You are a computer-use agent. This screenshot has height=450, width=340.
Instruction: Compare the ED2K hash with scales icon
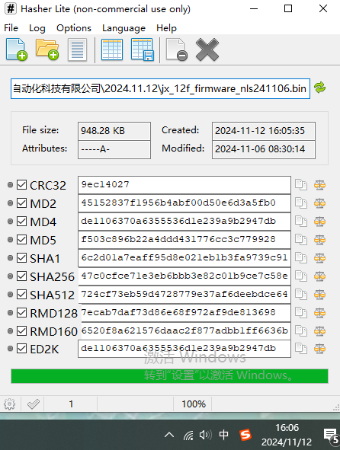319,349
